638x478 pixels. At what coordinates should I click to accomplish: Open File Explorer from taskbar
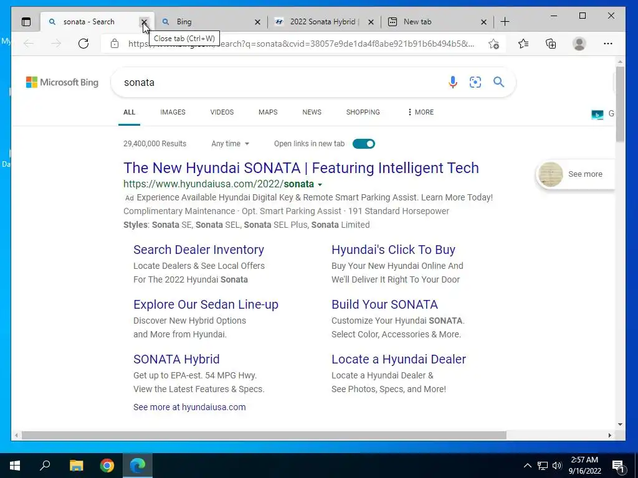click(76, 466)
